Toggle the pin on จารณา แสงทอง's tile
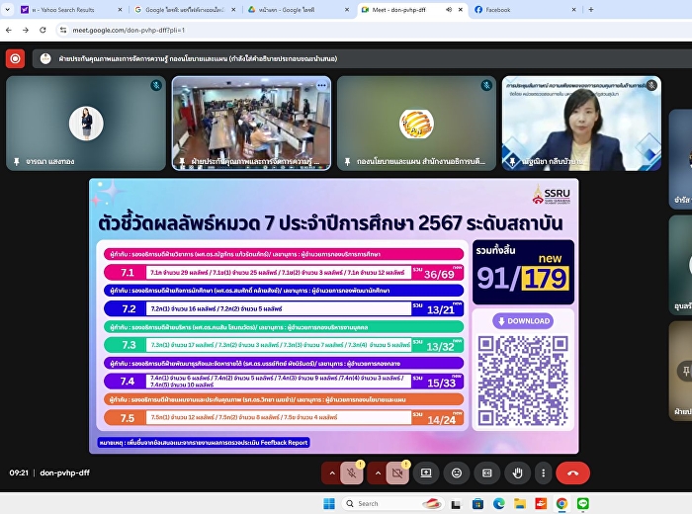 [16, 160]
